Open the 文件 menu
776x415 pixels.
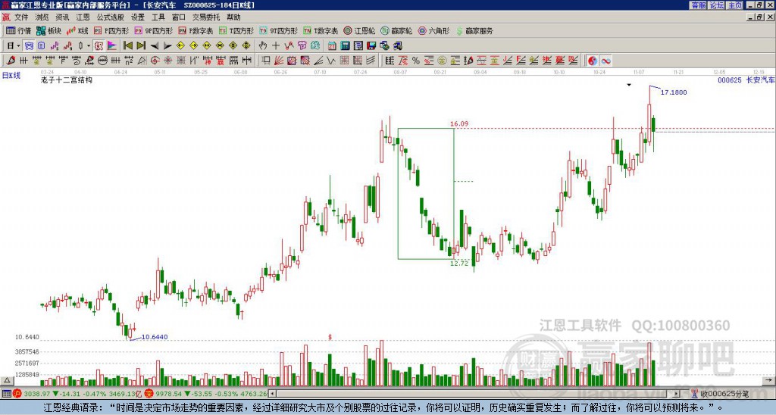pyautogui.click(x=21, y=17)
